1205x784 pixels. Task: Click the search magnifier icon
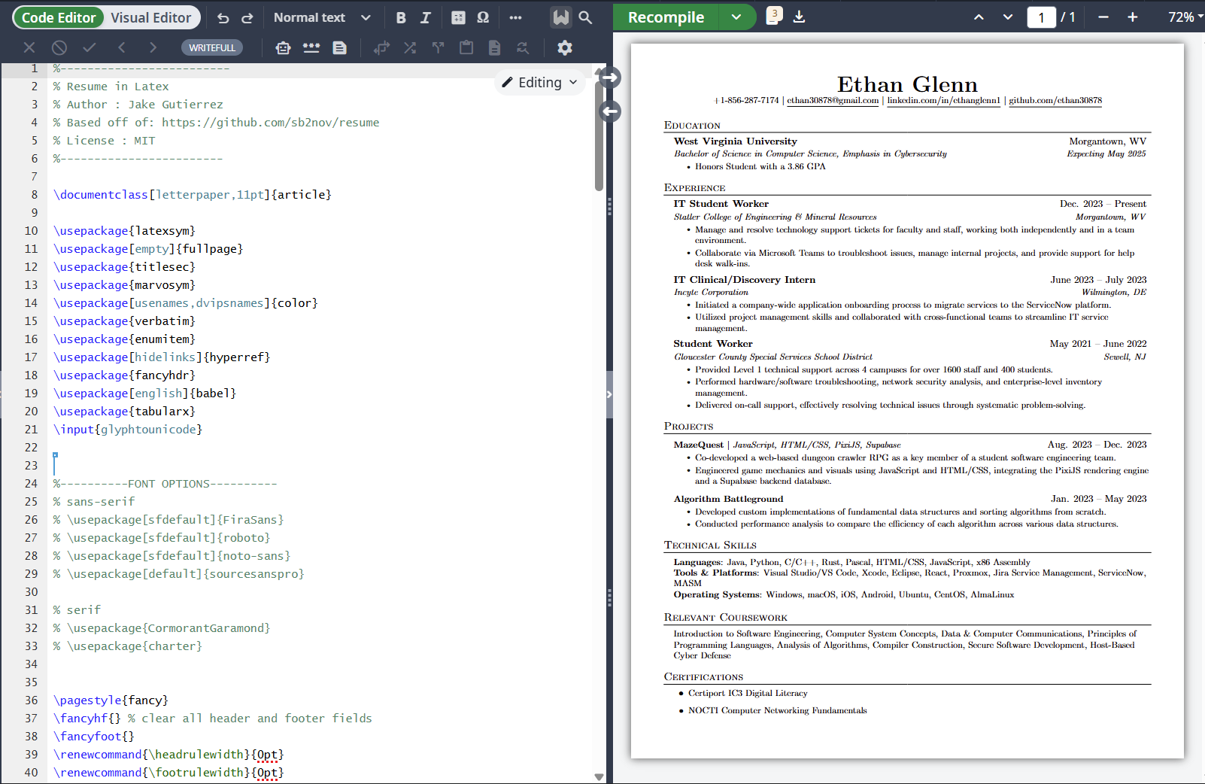click(586, 17)
